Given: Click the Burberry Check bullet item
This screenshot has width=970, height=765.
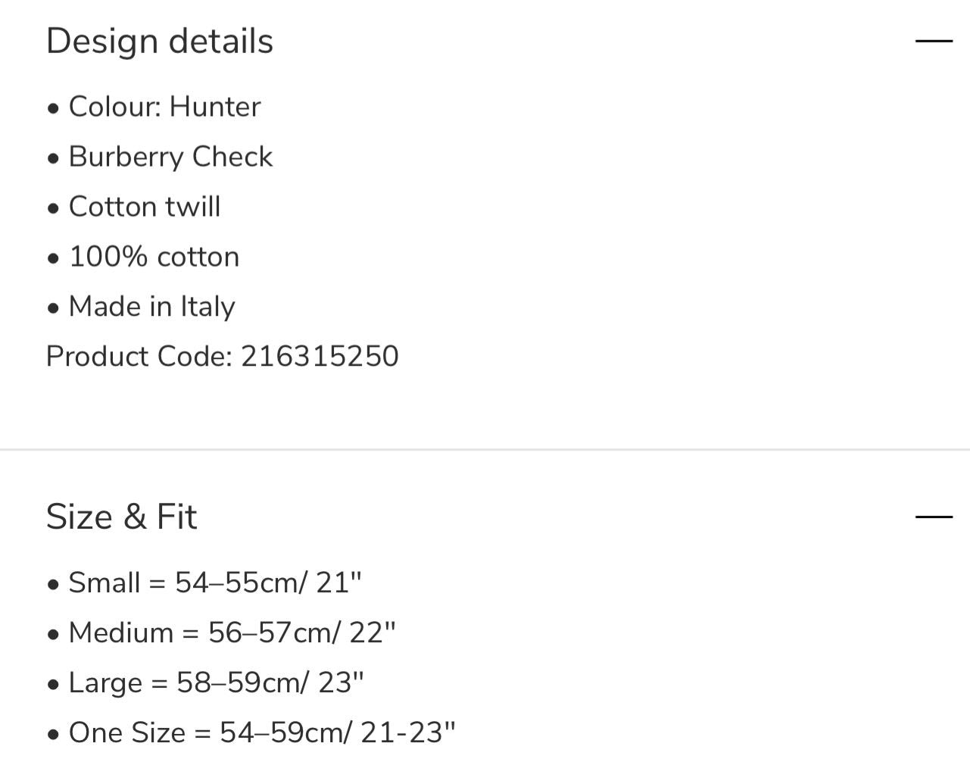Looking at the screenshot, I should point(170,157).
